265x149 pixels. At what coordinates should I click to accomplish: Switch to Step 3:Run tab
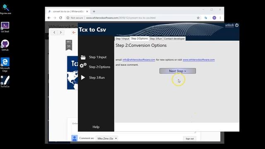(156, 38)
